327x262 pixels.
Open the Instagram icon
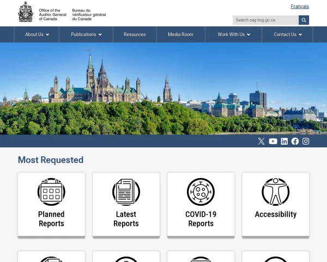pyautogui.click(x=306, y=141)
